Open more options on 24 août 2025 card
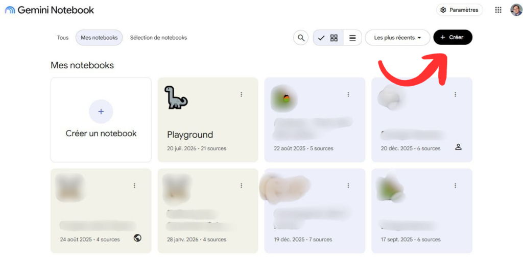Screen dimensions: 523x261 click(x=134, y=186)
